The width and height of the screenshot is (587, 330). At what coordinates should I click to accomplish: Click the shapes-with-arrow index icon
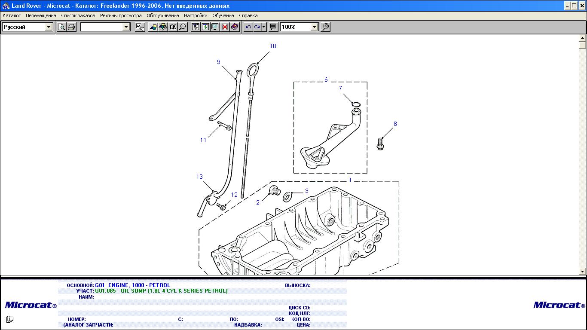pos(163,27)
